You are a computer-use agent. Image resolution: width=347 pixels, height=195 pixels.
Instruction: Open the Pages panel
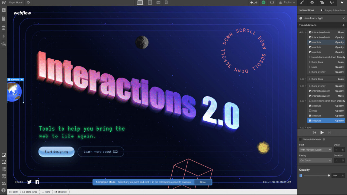point(4,19)
